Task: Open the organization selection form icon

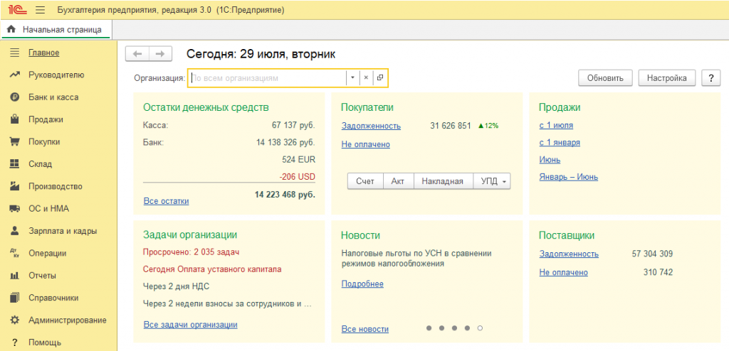Action: tap(380, 78)
